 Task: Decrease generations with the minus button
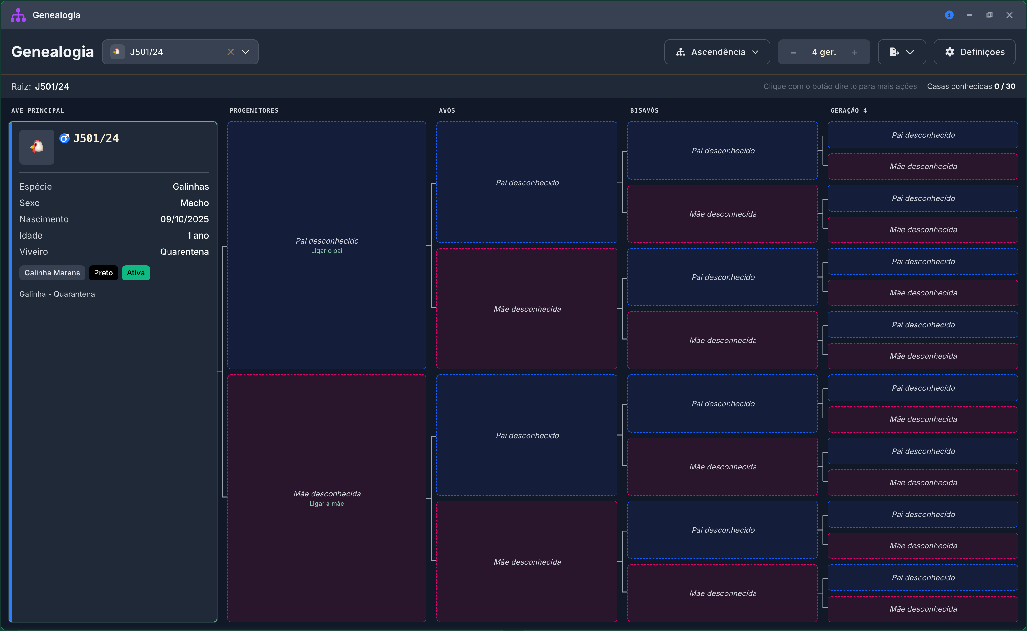click(x=793, y=53)
